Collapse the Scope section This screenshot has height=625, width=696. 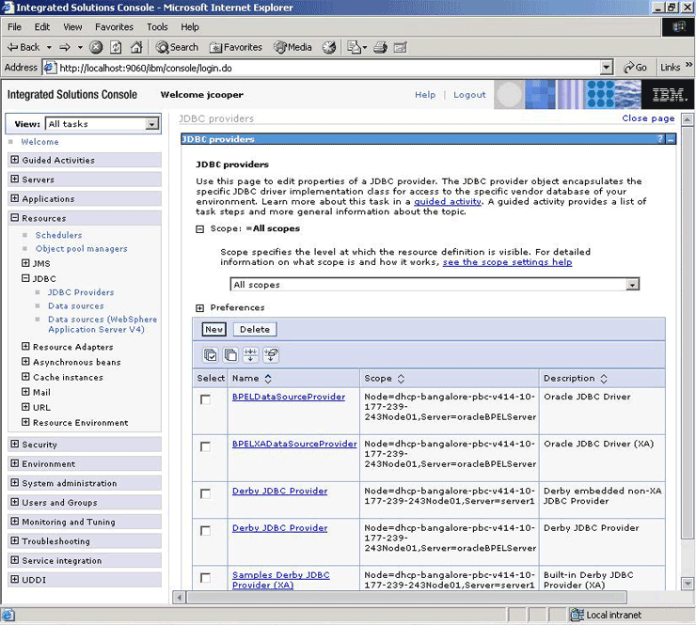click(200, 229)
